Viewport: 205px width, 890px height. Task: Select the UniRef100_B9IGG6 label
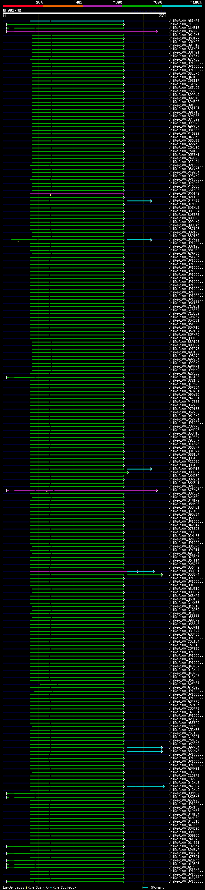tap(184, 106)
